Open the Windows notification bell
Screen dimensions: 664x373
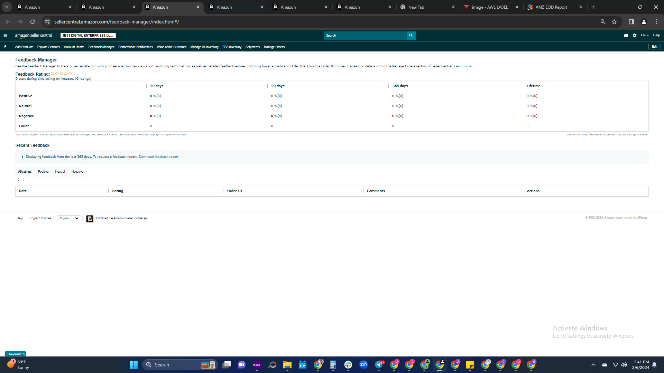click(x=654, y=365)
